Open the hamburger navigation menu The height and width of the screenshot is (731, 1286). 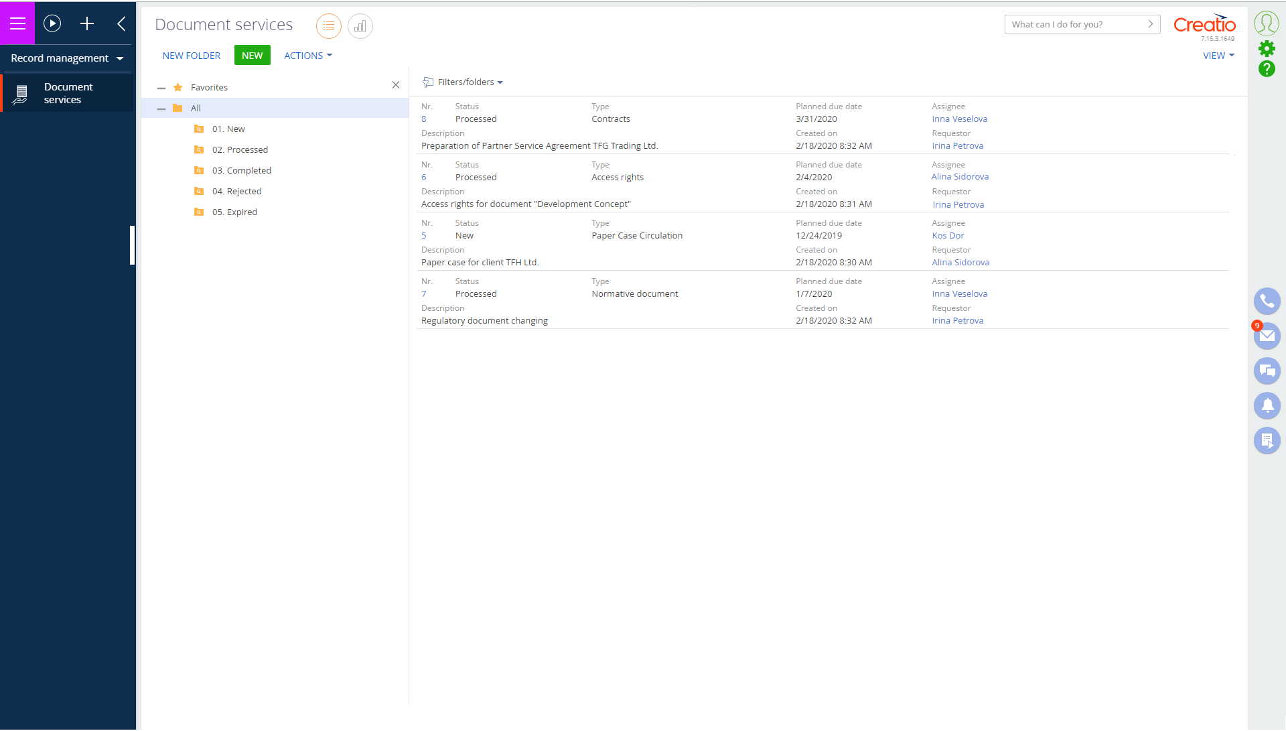point(17,24)
